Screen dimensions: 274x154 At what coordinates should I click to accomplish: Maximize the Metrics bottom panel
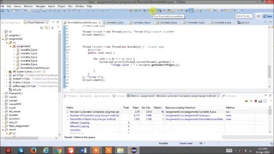270,95
